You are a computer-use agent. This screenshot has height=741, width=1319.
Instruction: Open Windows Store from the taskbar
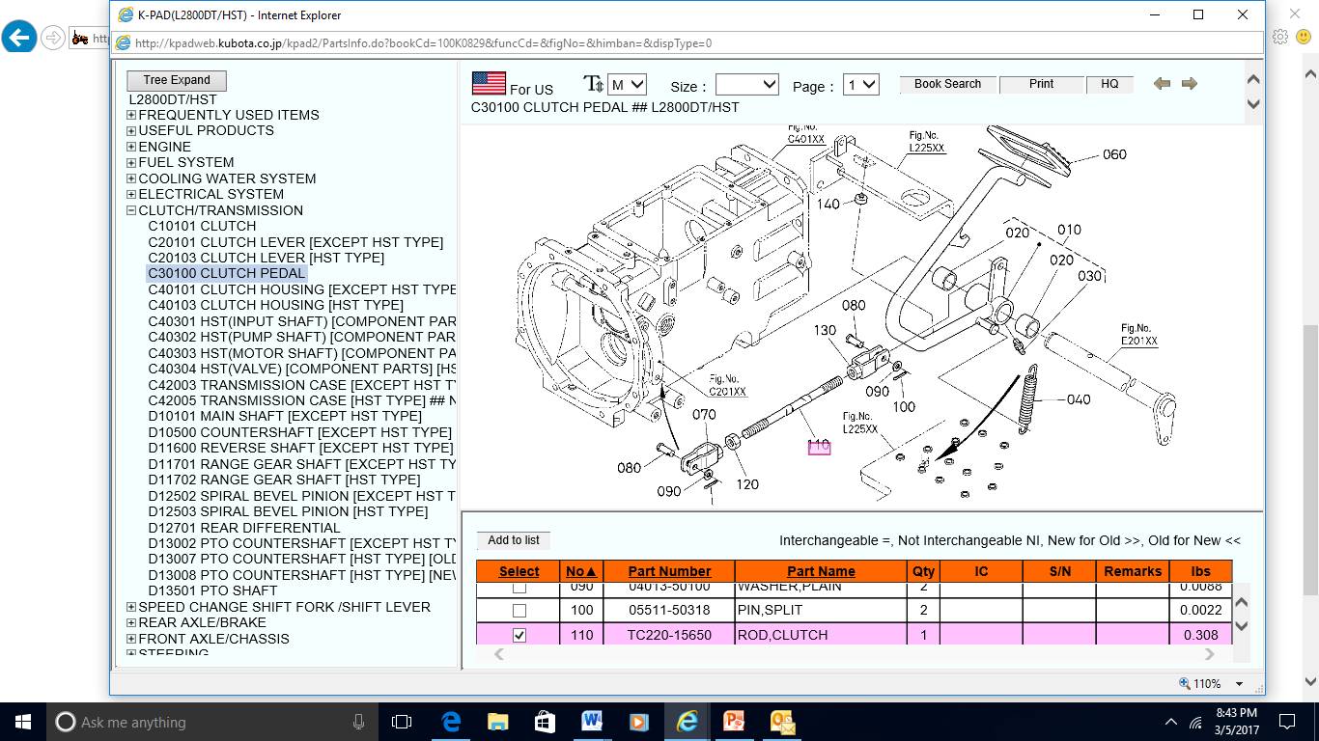pos(545,722)
